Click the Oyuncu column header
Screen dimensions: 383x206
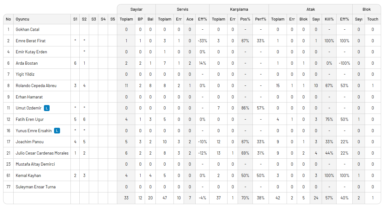22,19
